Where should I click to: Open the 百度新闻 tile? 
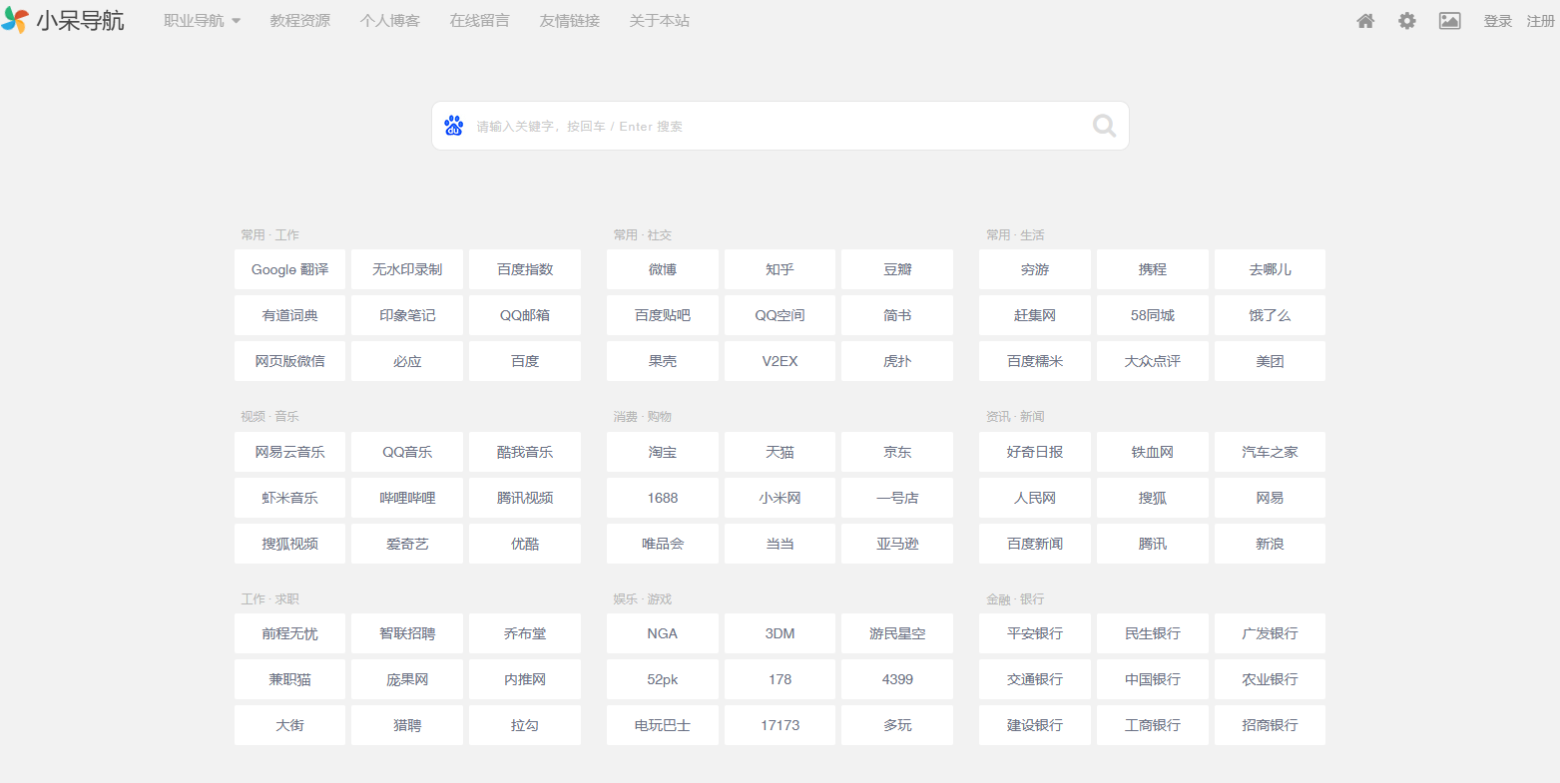[x=1035, y=544]
